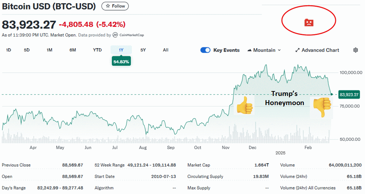Click the Volume value 64,009,011,200

pos(345,165)
